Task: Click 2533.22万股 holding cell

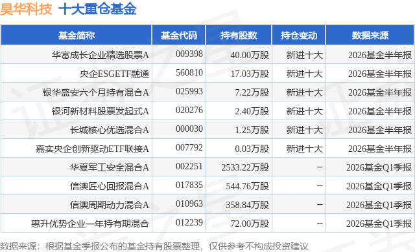Action: pyautogui.click(x=245, y=167)
